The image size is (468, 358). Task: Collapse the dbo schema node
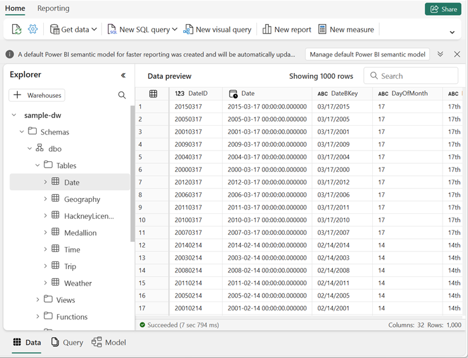(29, 149)
